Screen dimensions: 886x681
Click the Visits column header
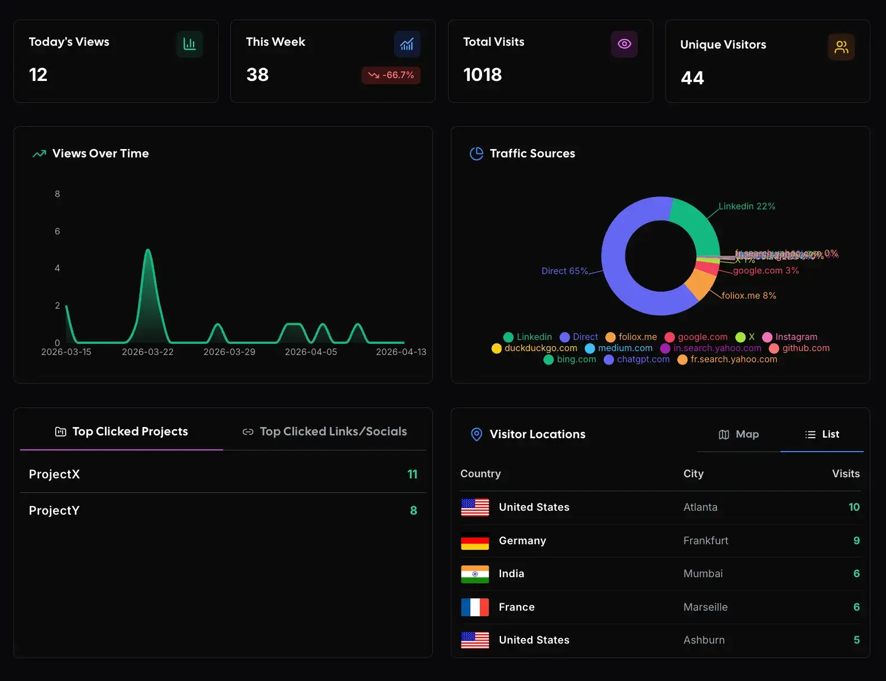[846, 474]
